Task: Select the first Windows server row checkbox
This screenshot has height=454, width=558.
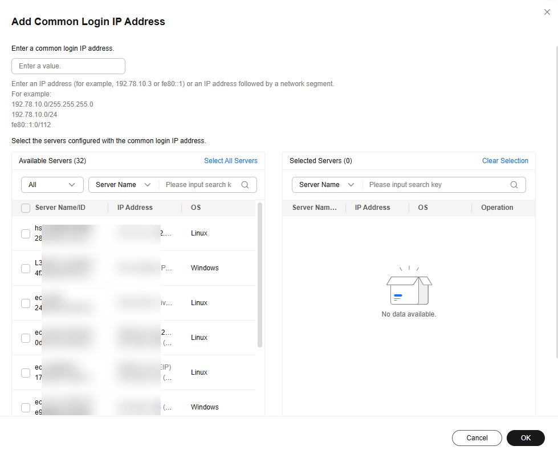Action: (26, 269)
